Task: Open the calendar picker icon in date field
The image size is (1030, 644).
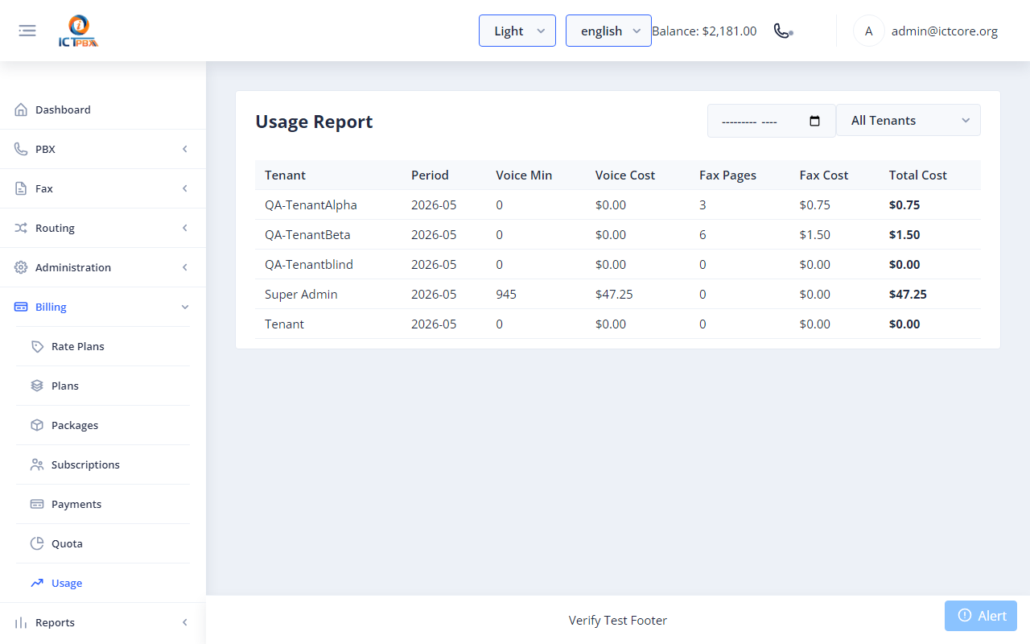Action: [x=814, y=121]
